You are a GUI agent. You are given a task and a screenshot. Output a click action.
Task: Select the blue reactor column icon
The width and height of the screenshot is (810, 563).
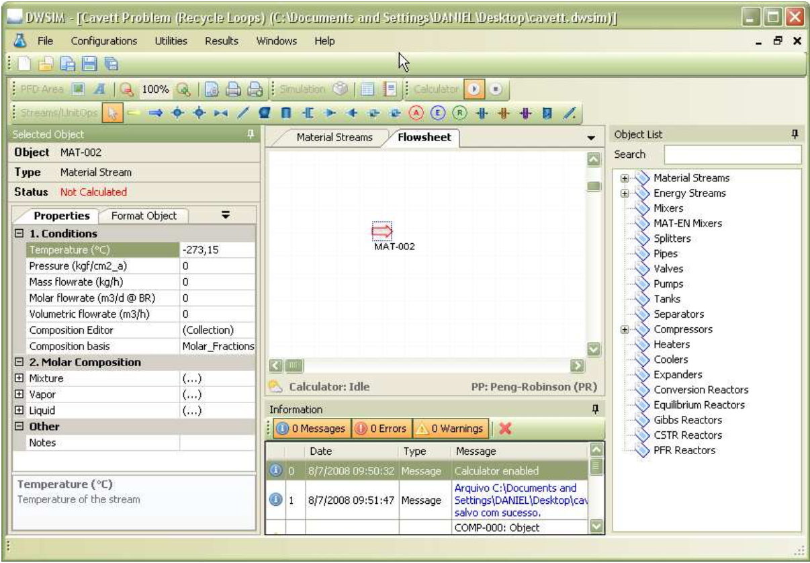coord(482,112)
